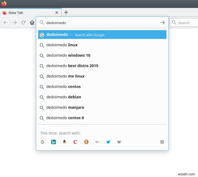Reload the page with refresh icon
Screen dimensions: 198x177
[x=23, y=22]
